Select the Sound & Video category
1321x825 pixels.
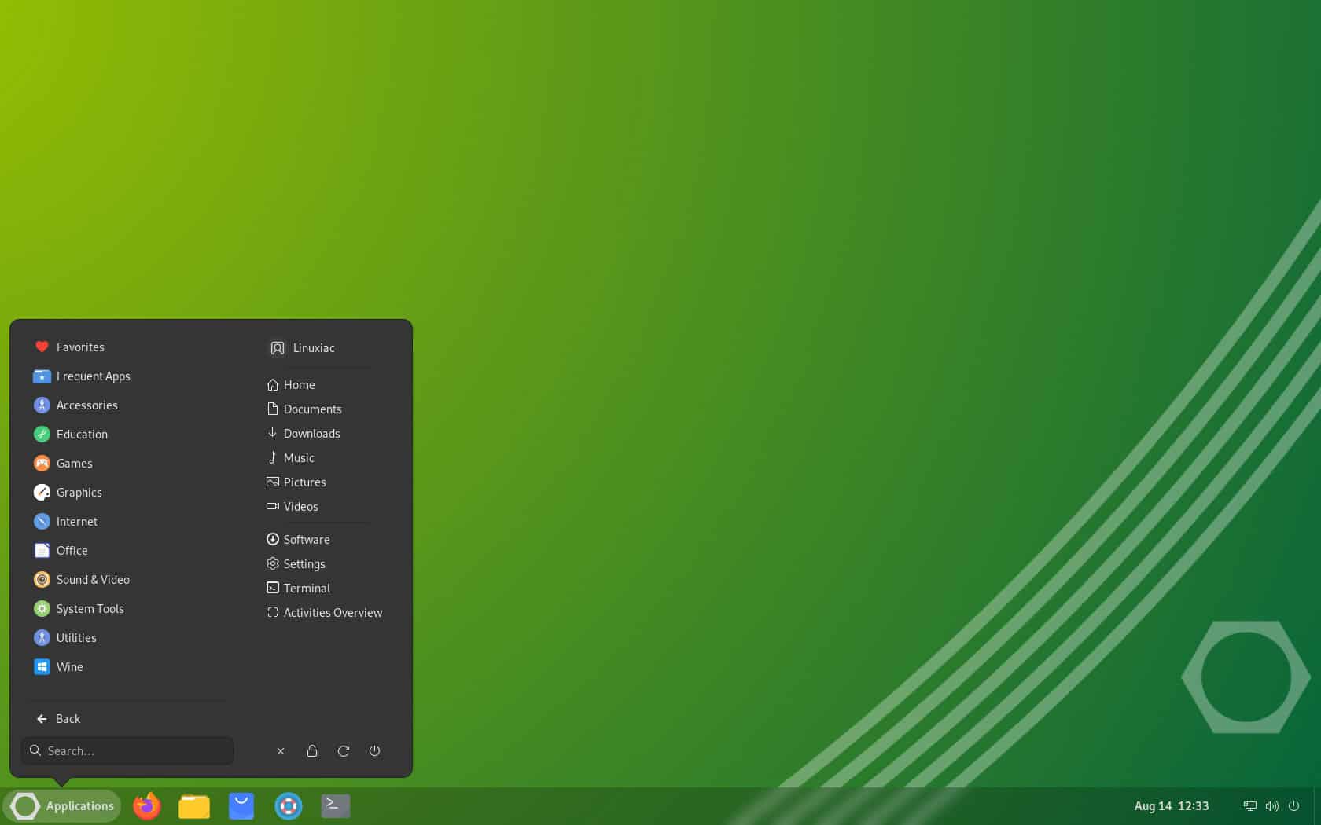click(92, 579)
